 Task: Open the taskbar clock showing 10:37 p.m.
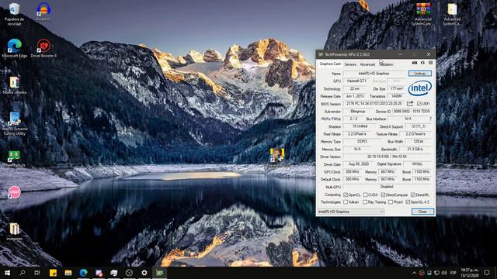470,273
